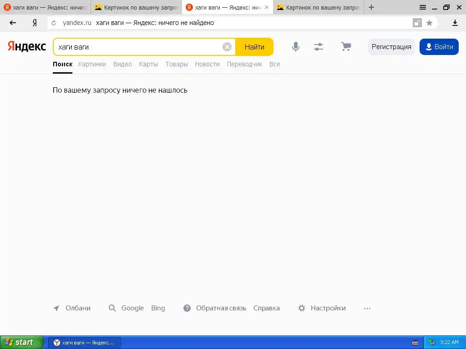Open the Обратная связь link
Image resolution: width=466 pixels, height=349 pixels.
tap(221, 308)
